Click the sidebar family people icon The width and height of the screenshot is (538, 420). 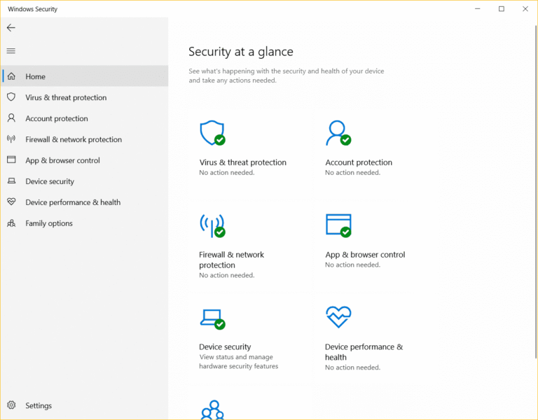[11, 223]
